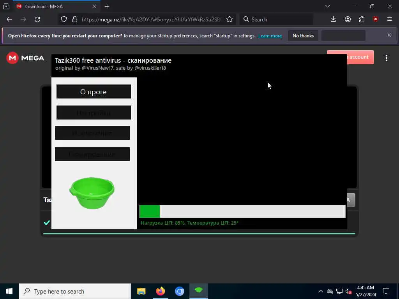Open the list all tabs dropdown arrow
This screenshot has width=399, height=299.
pyautogui.click(x=328, y=6)
